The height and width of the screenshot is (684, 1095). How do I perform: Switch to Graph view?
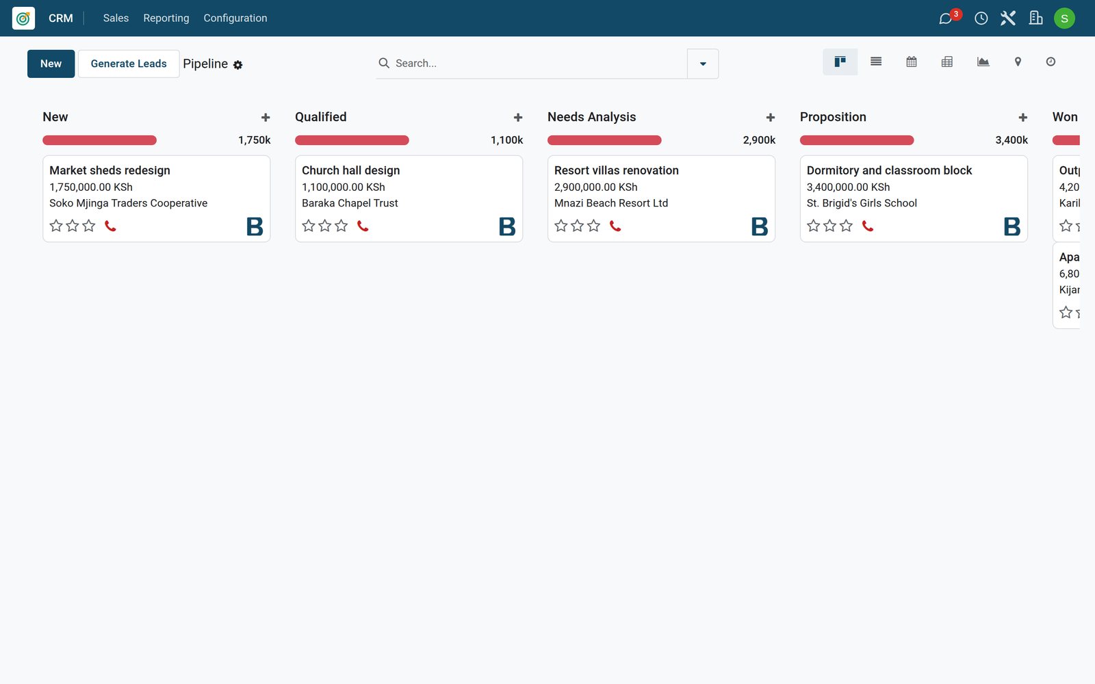point(983,62)
